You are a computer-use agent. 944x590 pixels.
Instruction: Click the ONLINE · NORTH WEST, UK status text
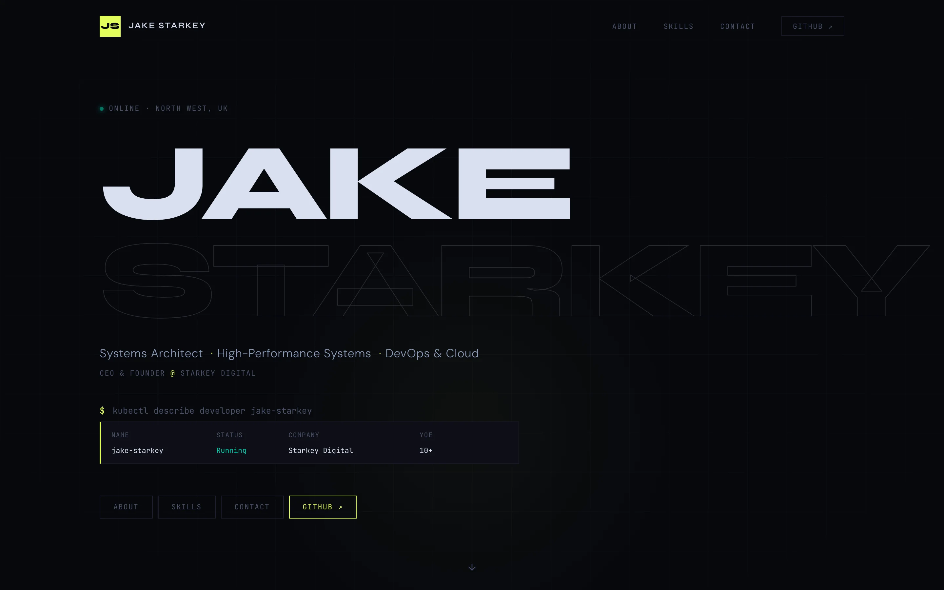[168, 108]
